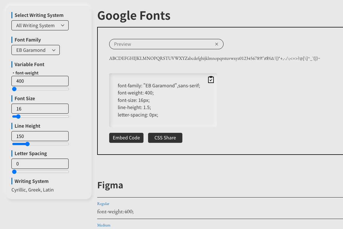Click the font-weight:400; text row

[115, 212]
